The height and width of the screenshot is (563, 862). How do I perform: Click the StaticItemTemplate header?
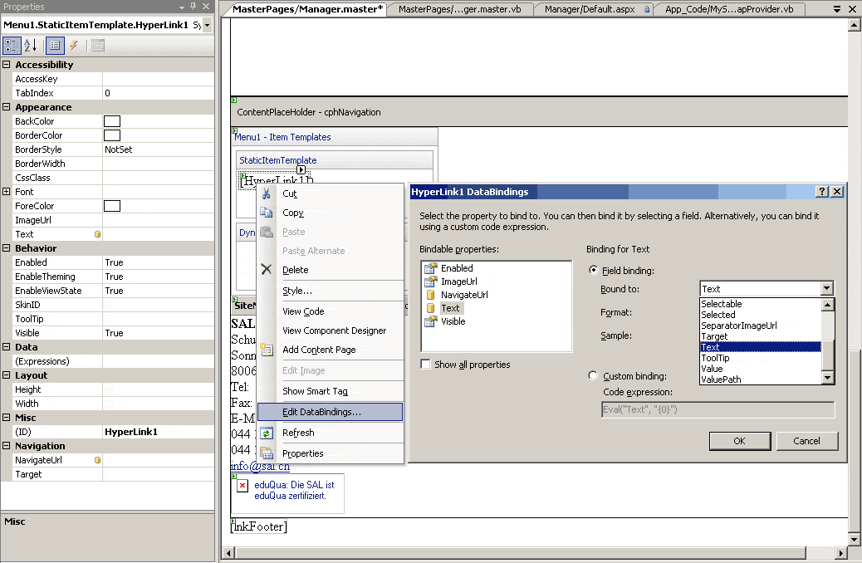(334, 160)
